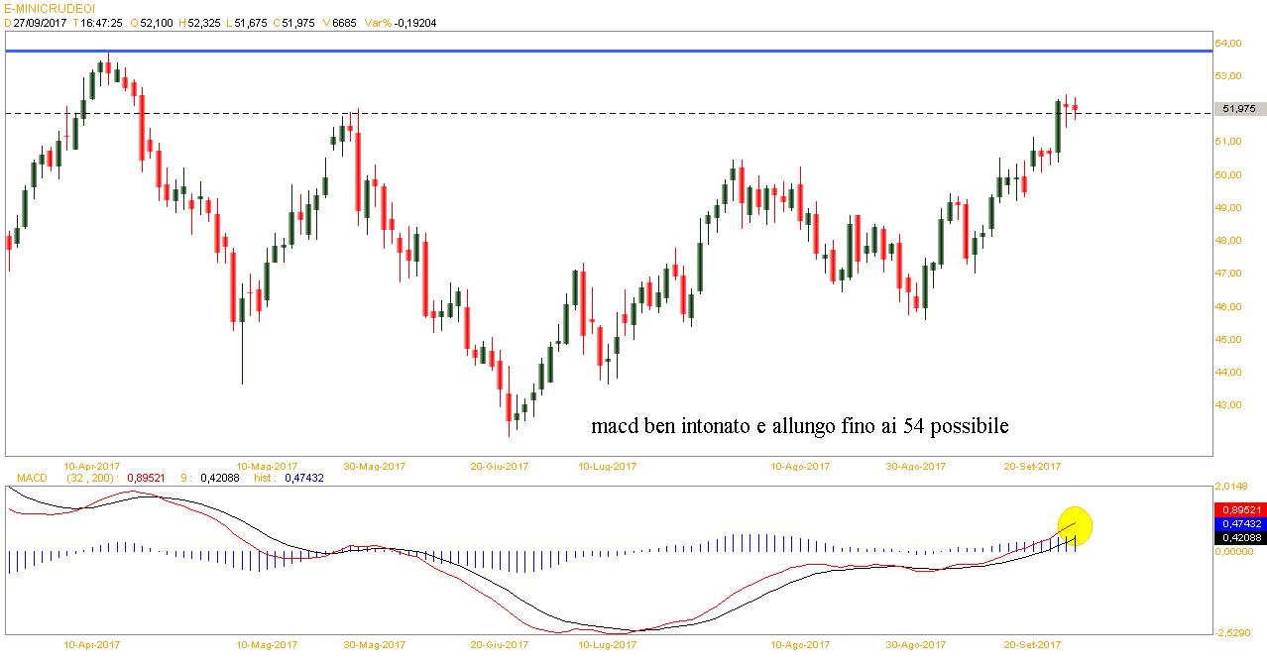Screen dimensions: 1267x662
Task: Click the 54,00 price axis label
Action: 1232,44
